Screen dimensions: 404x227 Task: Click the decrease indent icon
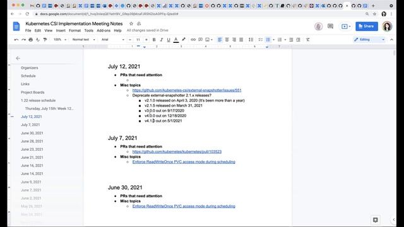pyautogui.click(x=291, y=40)
